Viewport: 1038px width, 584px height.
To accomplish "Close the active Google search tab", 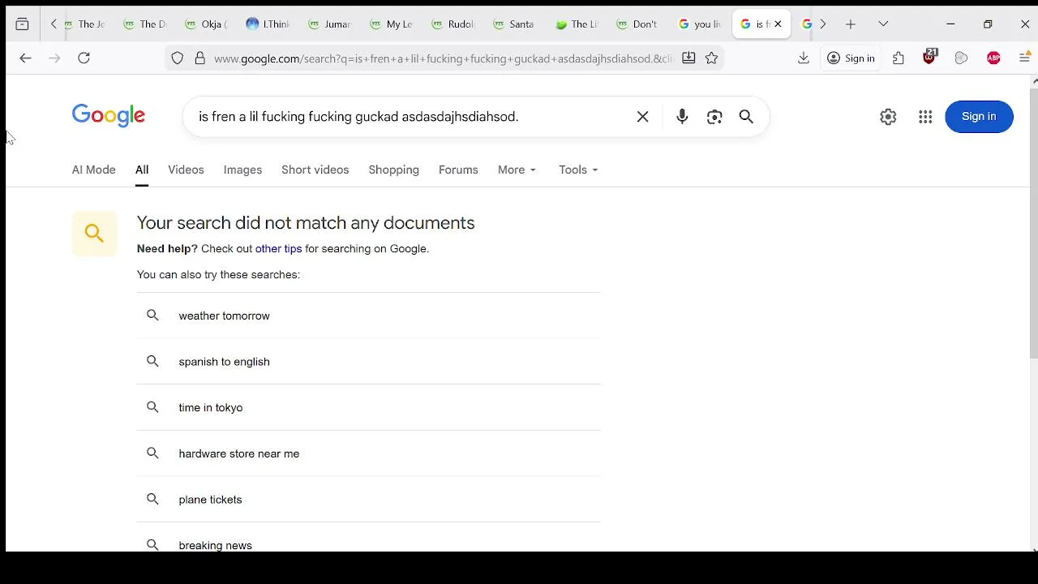I will [778, 24].
